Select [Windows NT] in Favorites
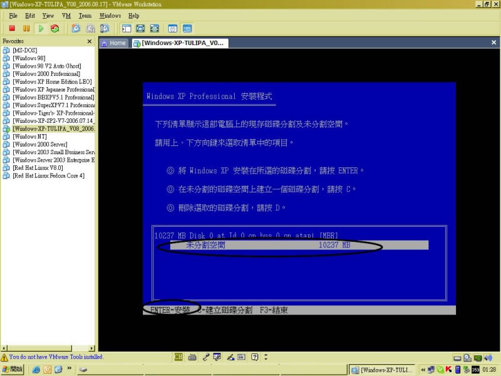This screenshot has width=501, height=376. tap(29, 137)
